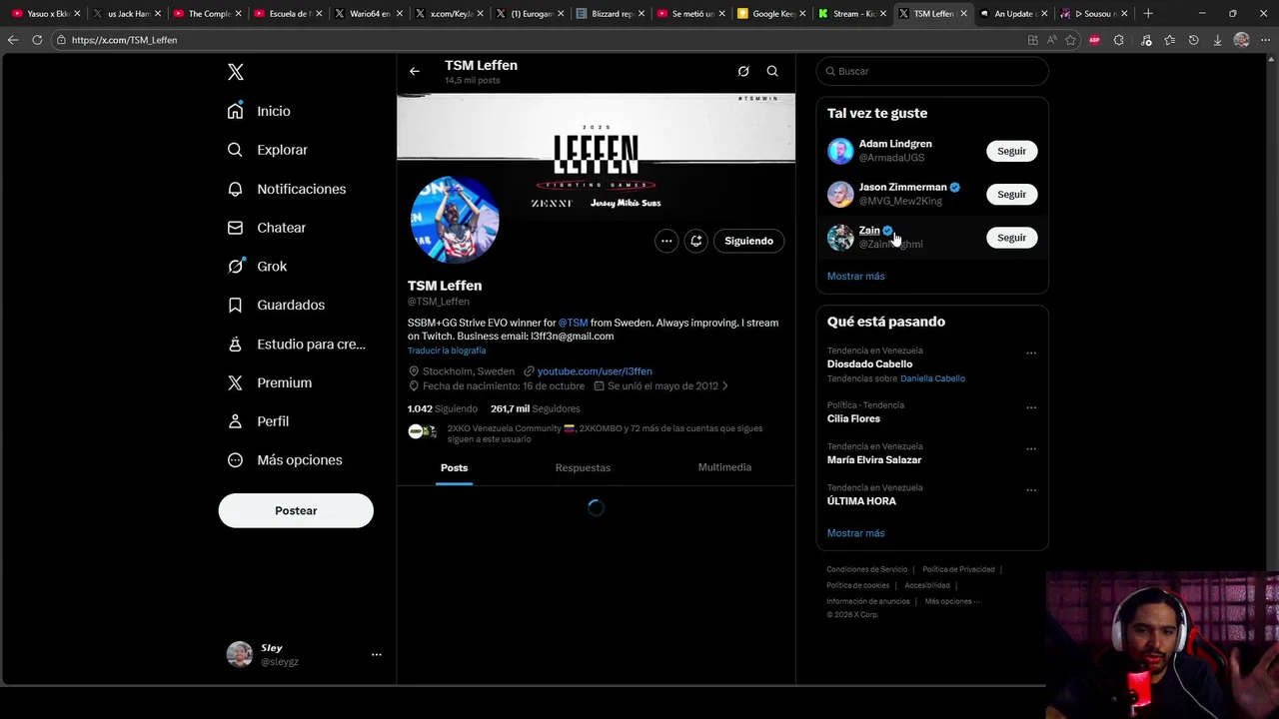Open youtube.com/user/l3ffen link
Image resolution: width=1279 pixels, height=719 pixels.
595,371
